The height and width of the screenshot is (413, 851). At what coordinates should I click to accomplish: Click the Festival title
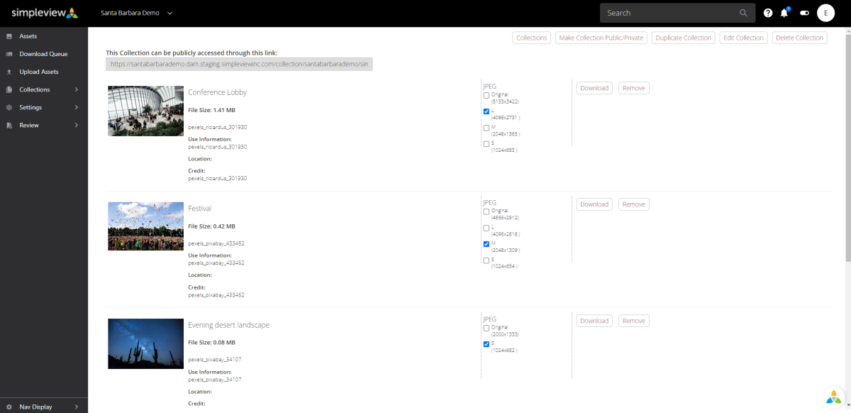click(x=200, y=209)
